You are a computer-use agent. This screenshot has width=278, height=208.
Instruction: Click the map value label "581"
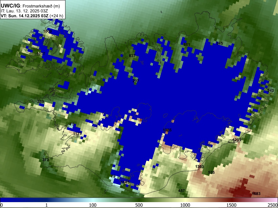[x=187, y=45]
